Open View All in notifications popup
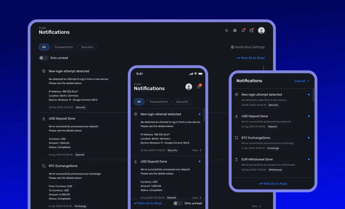345x209 pixels. [302, 81]
